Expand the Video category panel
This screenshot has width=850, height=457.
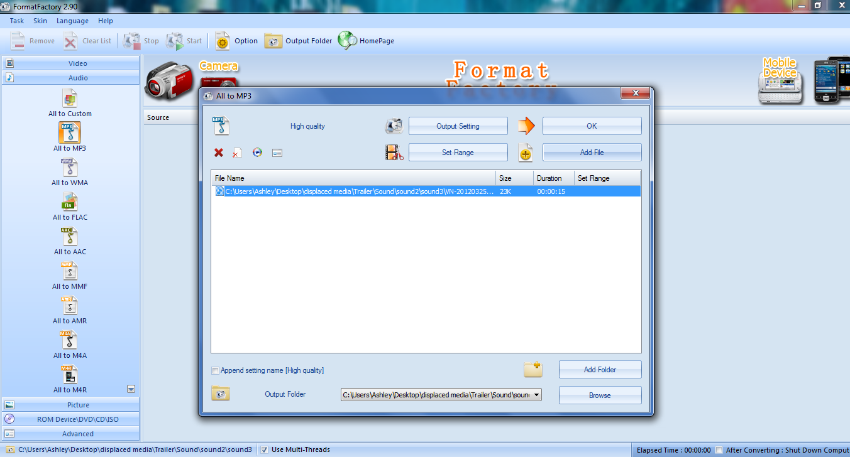(x=70, y=63)
